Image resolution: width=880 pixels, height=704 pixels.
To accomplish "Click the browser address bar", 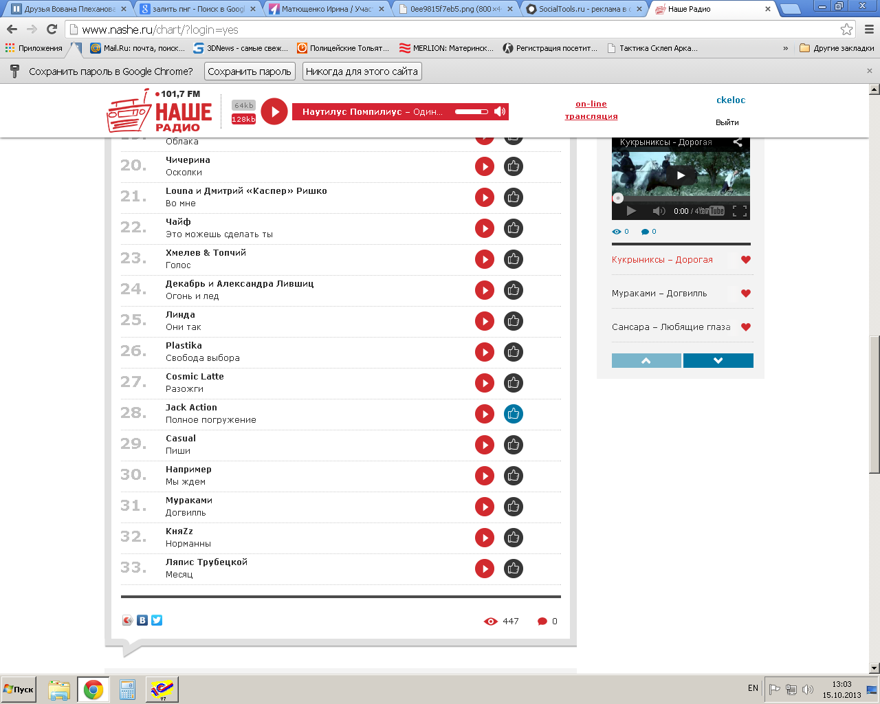I will coord(454,30).
